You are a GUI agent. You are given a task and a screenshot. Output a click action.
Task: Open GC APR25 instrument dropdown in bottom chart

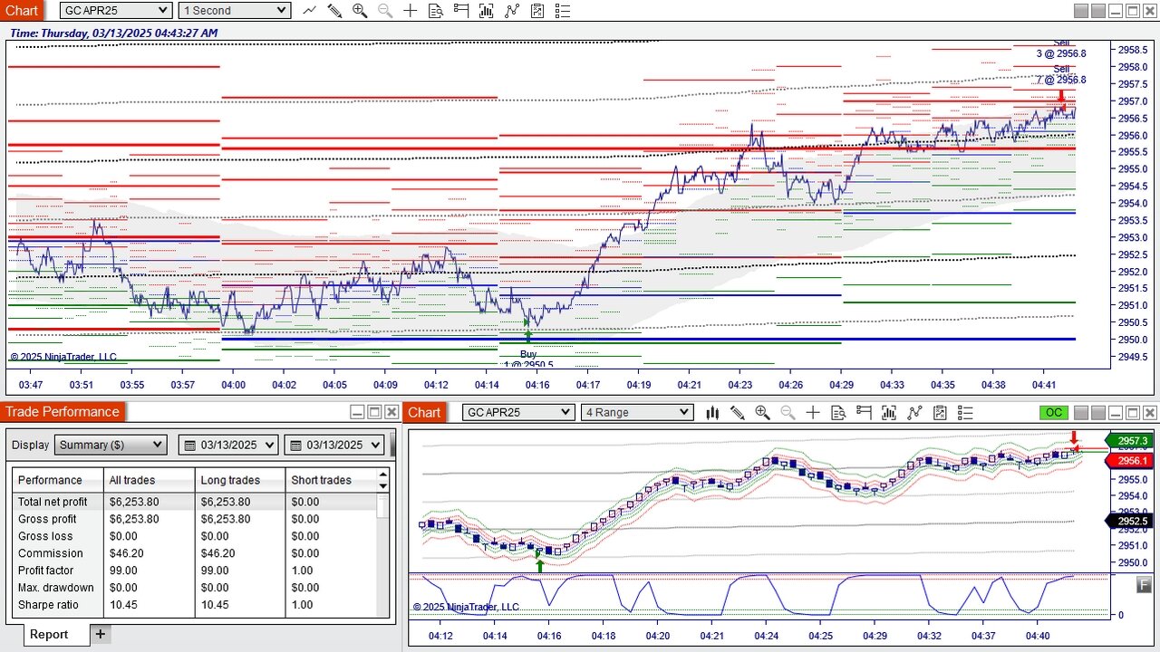click(x=518, y=412)
